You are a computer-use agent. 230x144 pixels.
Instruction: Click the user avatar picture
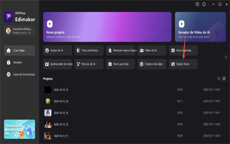pos(8,31)
